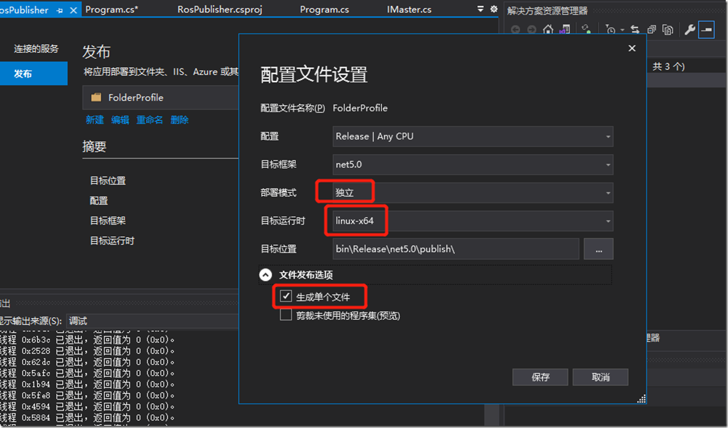Click the FolderProfile profile name value
The width and height of the screenshot is (728, 428).
click(x=360, y=108)
